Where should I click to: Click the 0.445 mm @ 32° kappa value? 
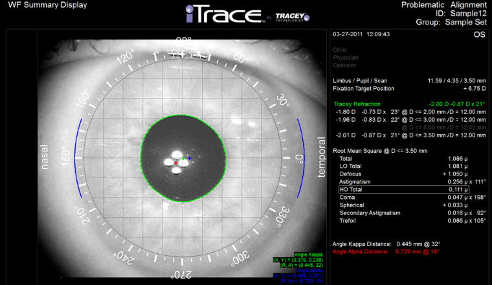click(418, 244)
